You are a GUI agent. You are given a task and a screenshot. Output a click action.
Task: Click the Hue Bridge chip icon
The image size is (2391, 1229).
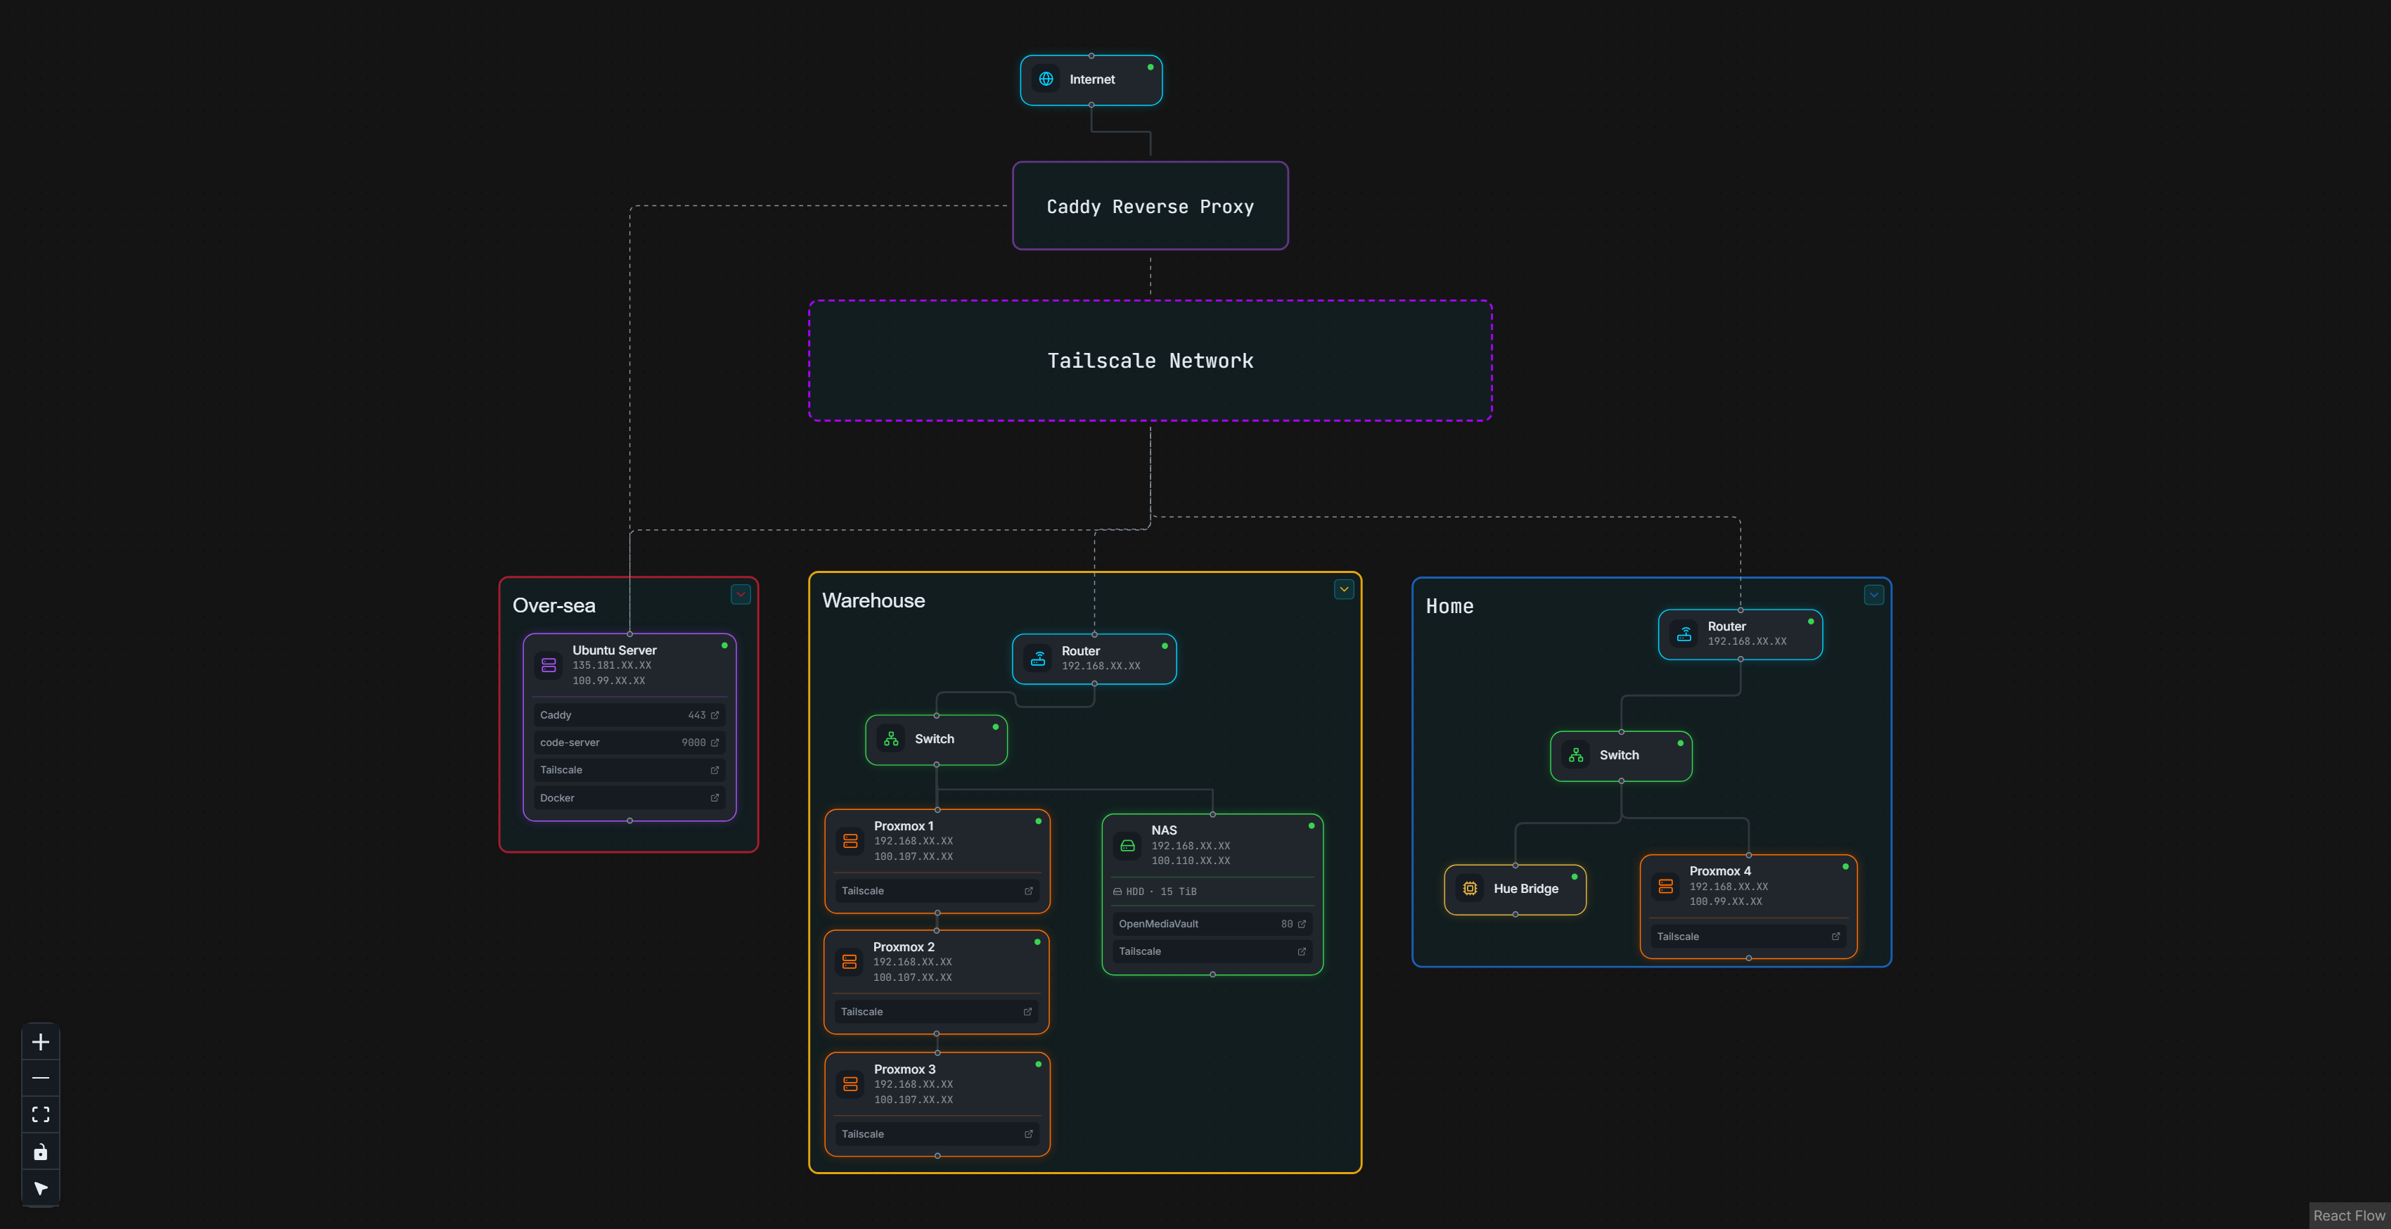1470,888
